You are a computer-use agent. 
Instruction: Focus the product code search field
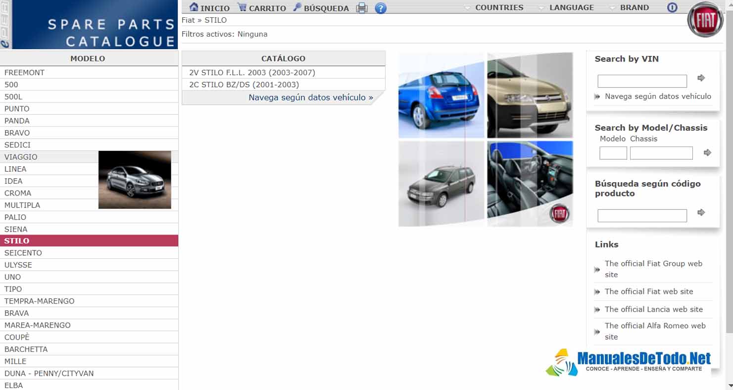point(642,216)
